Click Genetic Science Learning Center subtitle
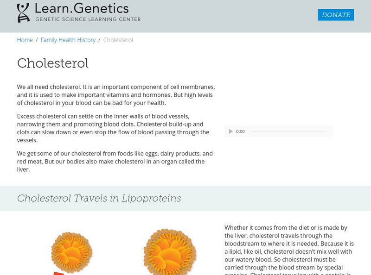371x275 pixels. pos(88,19)
